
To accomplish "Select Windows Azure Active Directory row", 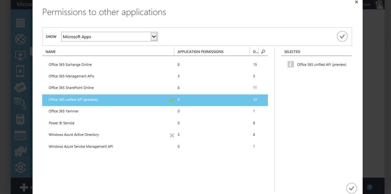I will pos(155,135).
